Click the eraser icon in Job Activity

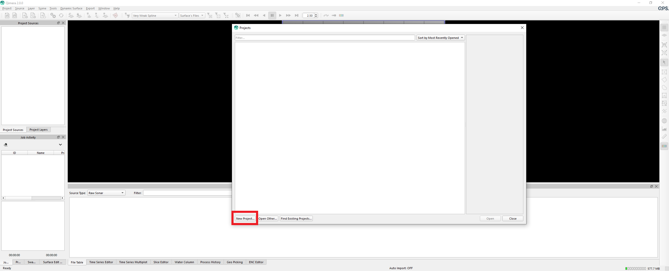tap(6, 144)
